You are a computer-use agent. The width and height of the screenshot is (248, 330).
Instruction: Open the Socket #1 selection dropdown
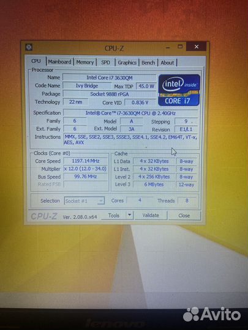point(84,201)
